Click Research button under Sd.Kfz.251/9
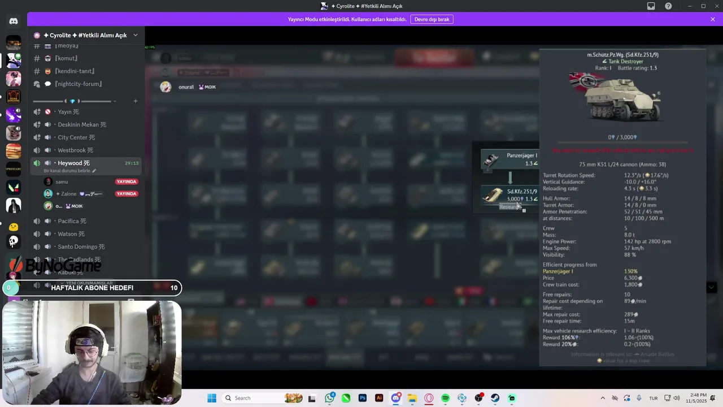 (510, 207)
